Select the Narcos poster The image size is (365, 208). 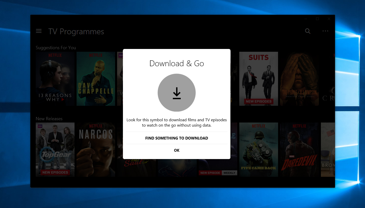[96, 150]
